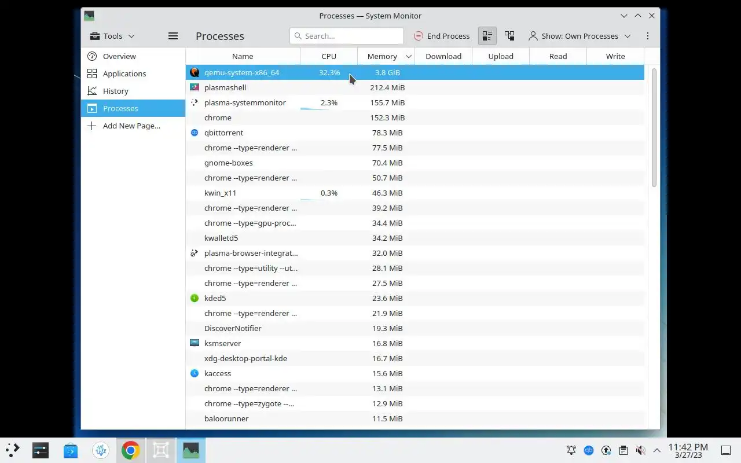Screen dimensions: 741x463
Task: Select the gnome-boxes process row
Action: tap(414, 163)
